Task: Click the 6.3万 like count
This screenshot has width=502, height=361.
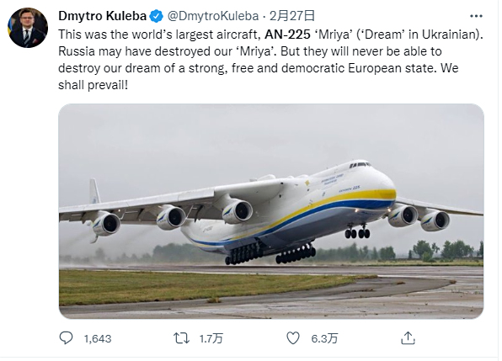Action: (x=324, y=338)
